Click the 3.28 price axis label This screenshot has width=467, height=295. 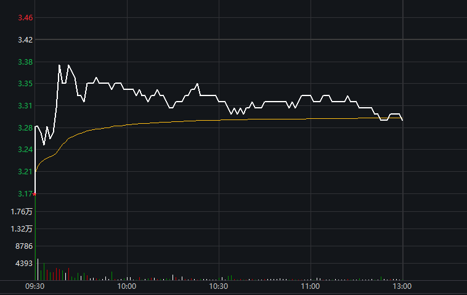(25, 127)
